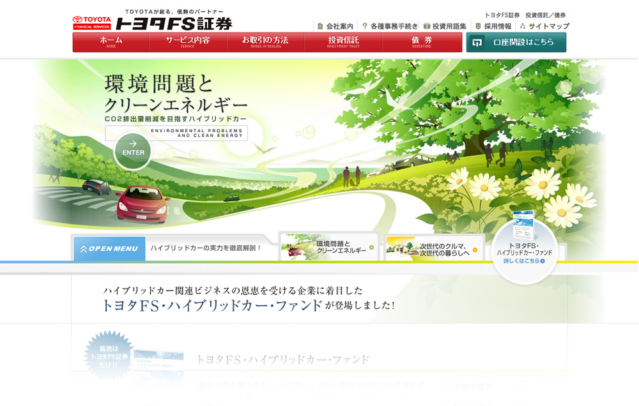Click the sitemap tree icon

click(x=523, y=26)
